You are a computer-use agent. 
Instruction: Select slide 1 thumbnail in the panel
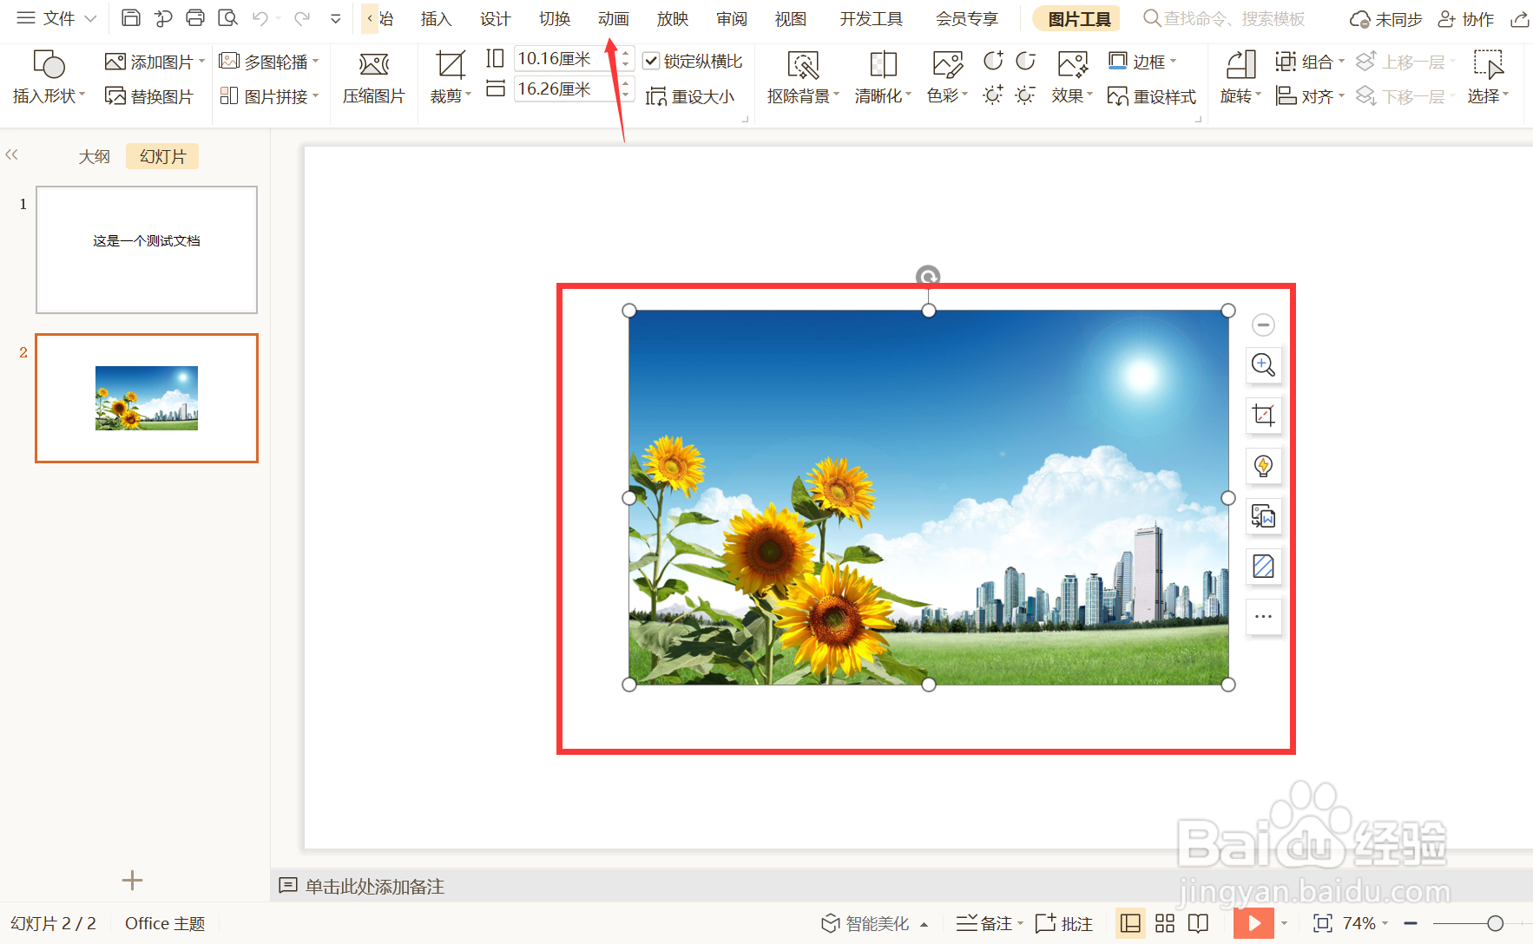(147, 250)
